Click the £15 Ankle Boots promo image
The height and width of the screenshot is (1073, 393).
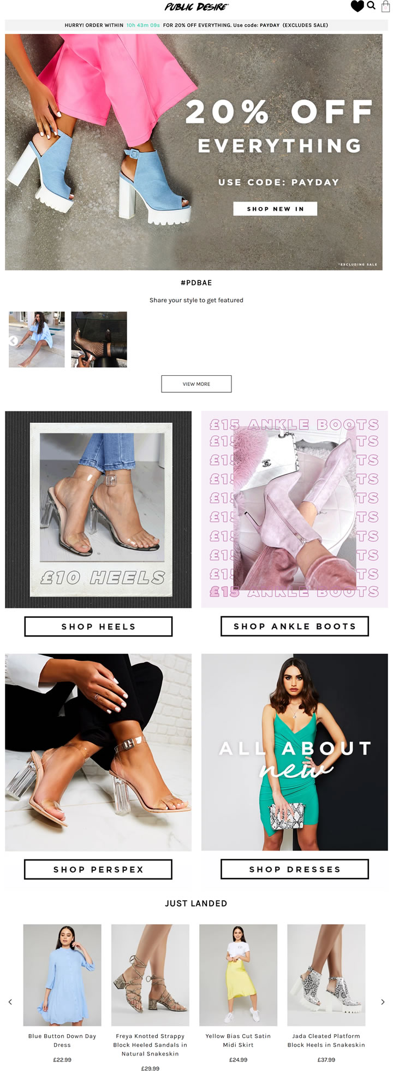295,509
